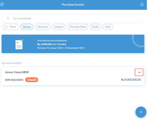Open the hamburger navigation menu
This screenshot has width=148, height=124.
click(x=2, y=4)
